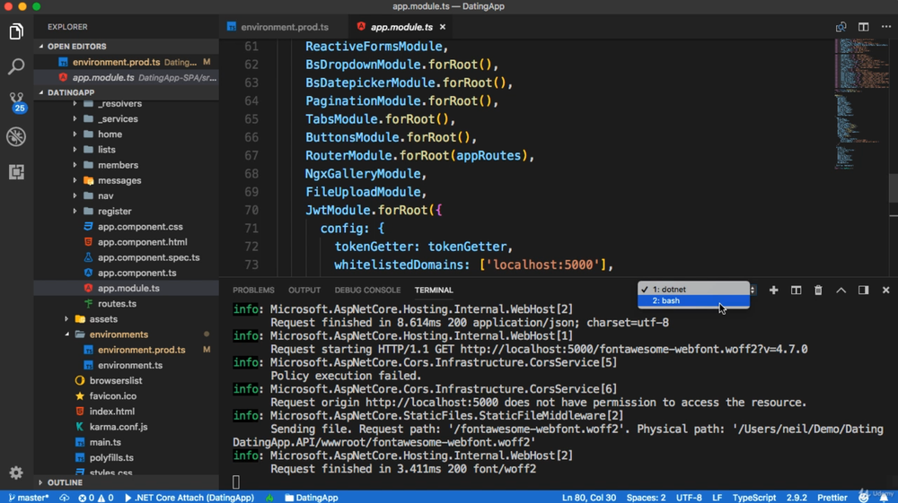Open the Explorer view in activity bar
The width and height of the screenshot is (898, 503).
(x=16, y=31)
